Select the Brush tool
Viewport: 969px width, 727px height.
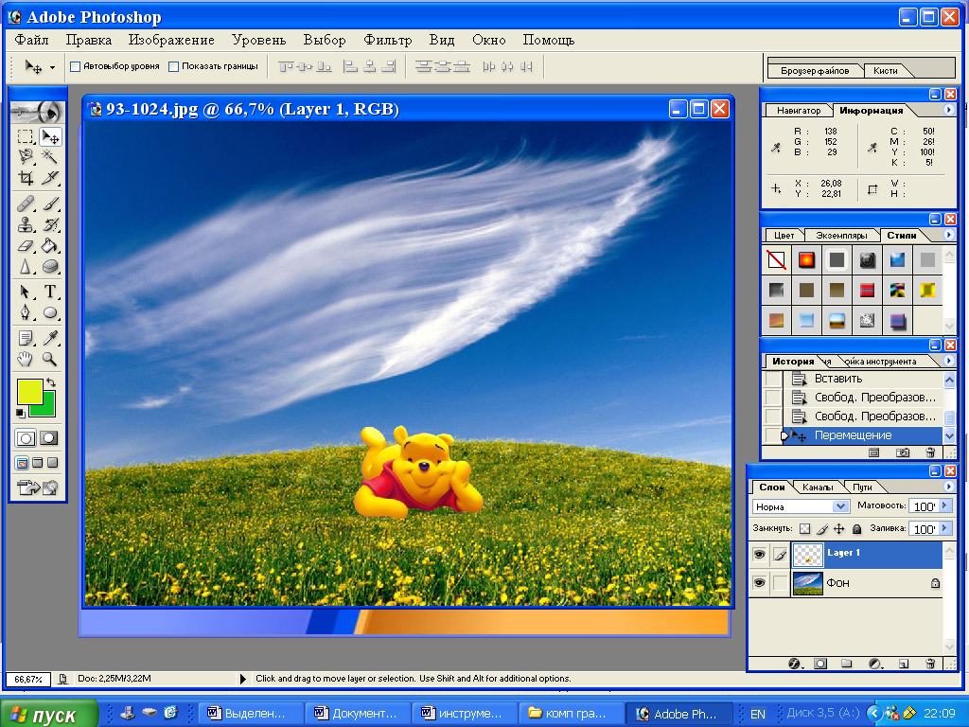[50, 204]
